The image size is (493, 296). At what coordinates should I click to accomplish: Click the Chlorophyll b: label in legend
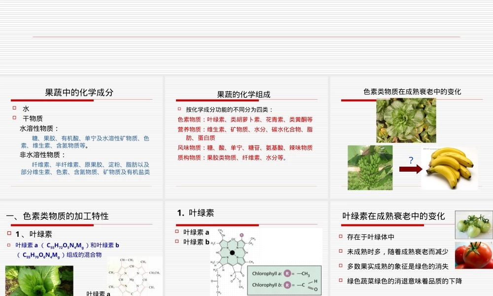(267, 285)
